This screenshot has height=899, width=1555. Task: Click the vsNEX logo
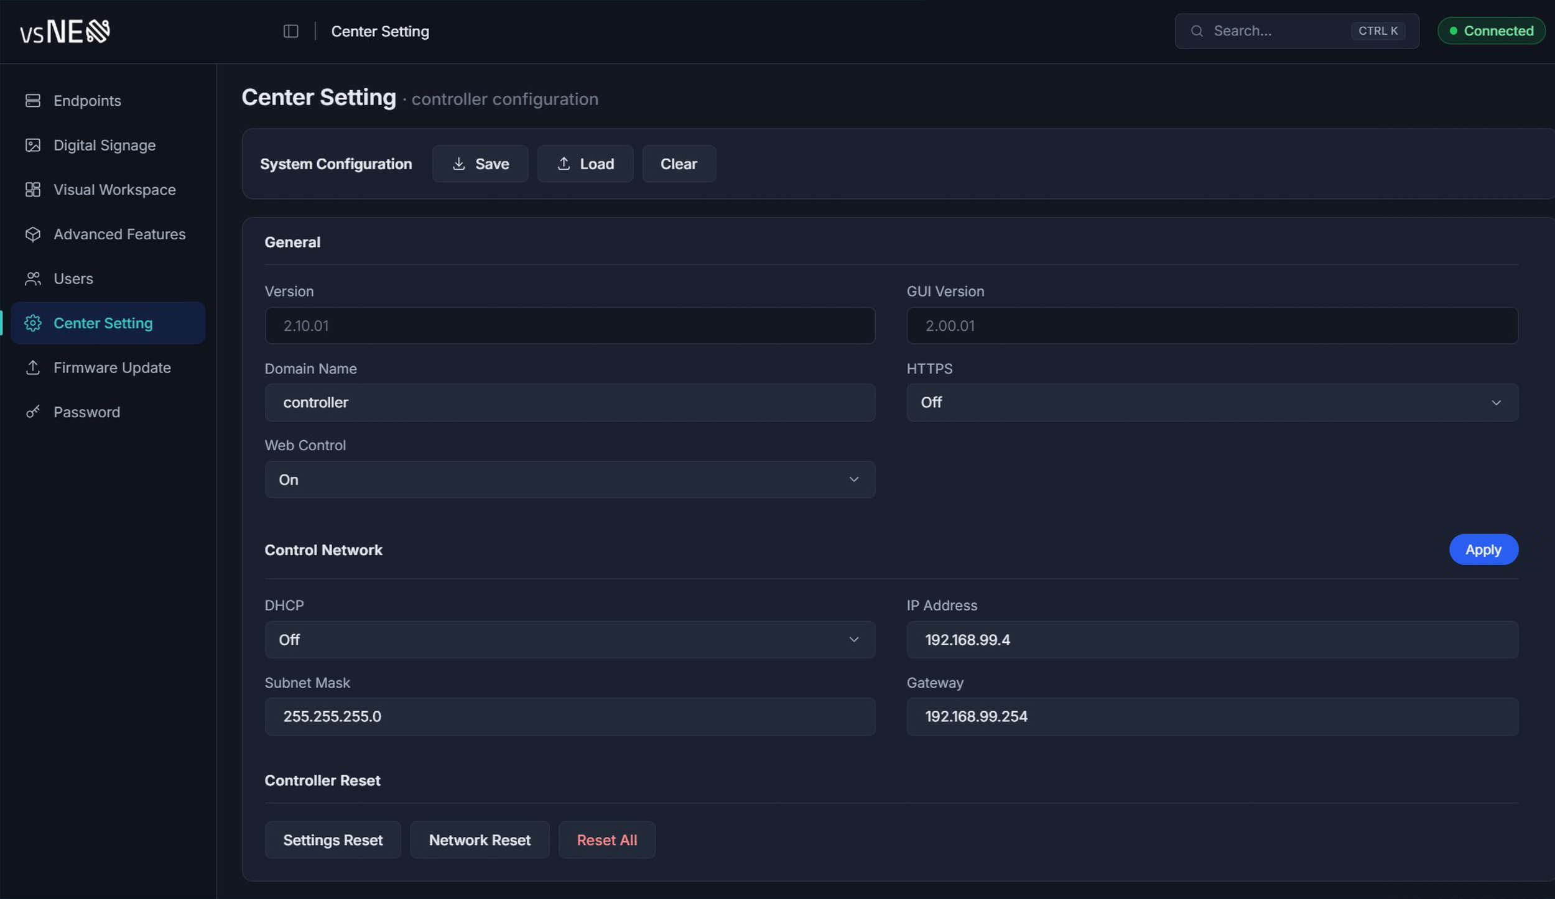pos(65,32)
